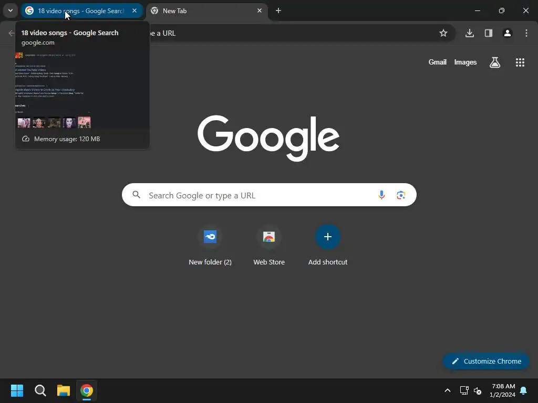Viewport: 538px width, 403px height.
Task: Open network status tray icon
Action: coord(464,390)
